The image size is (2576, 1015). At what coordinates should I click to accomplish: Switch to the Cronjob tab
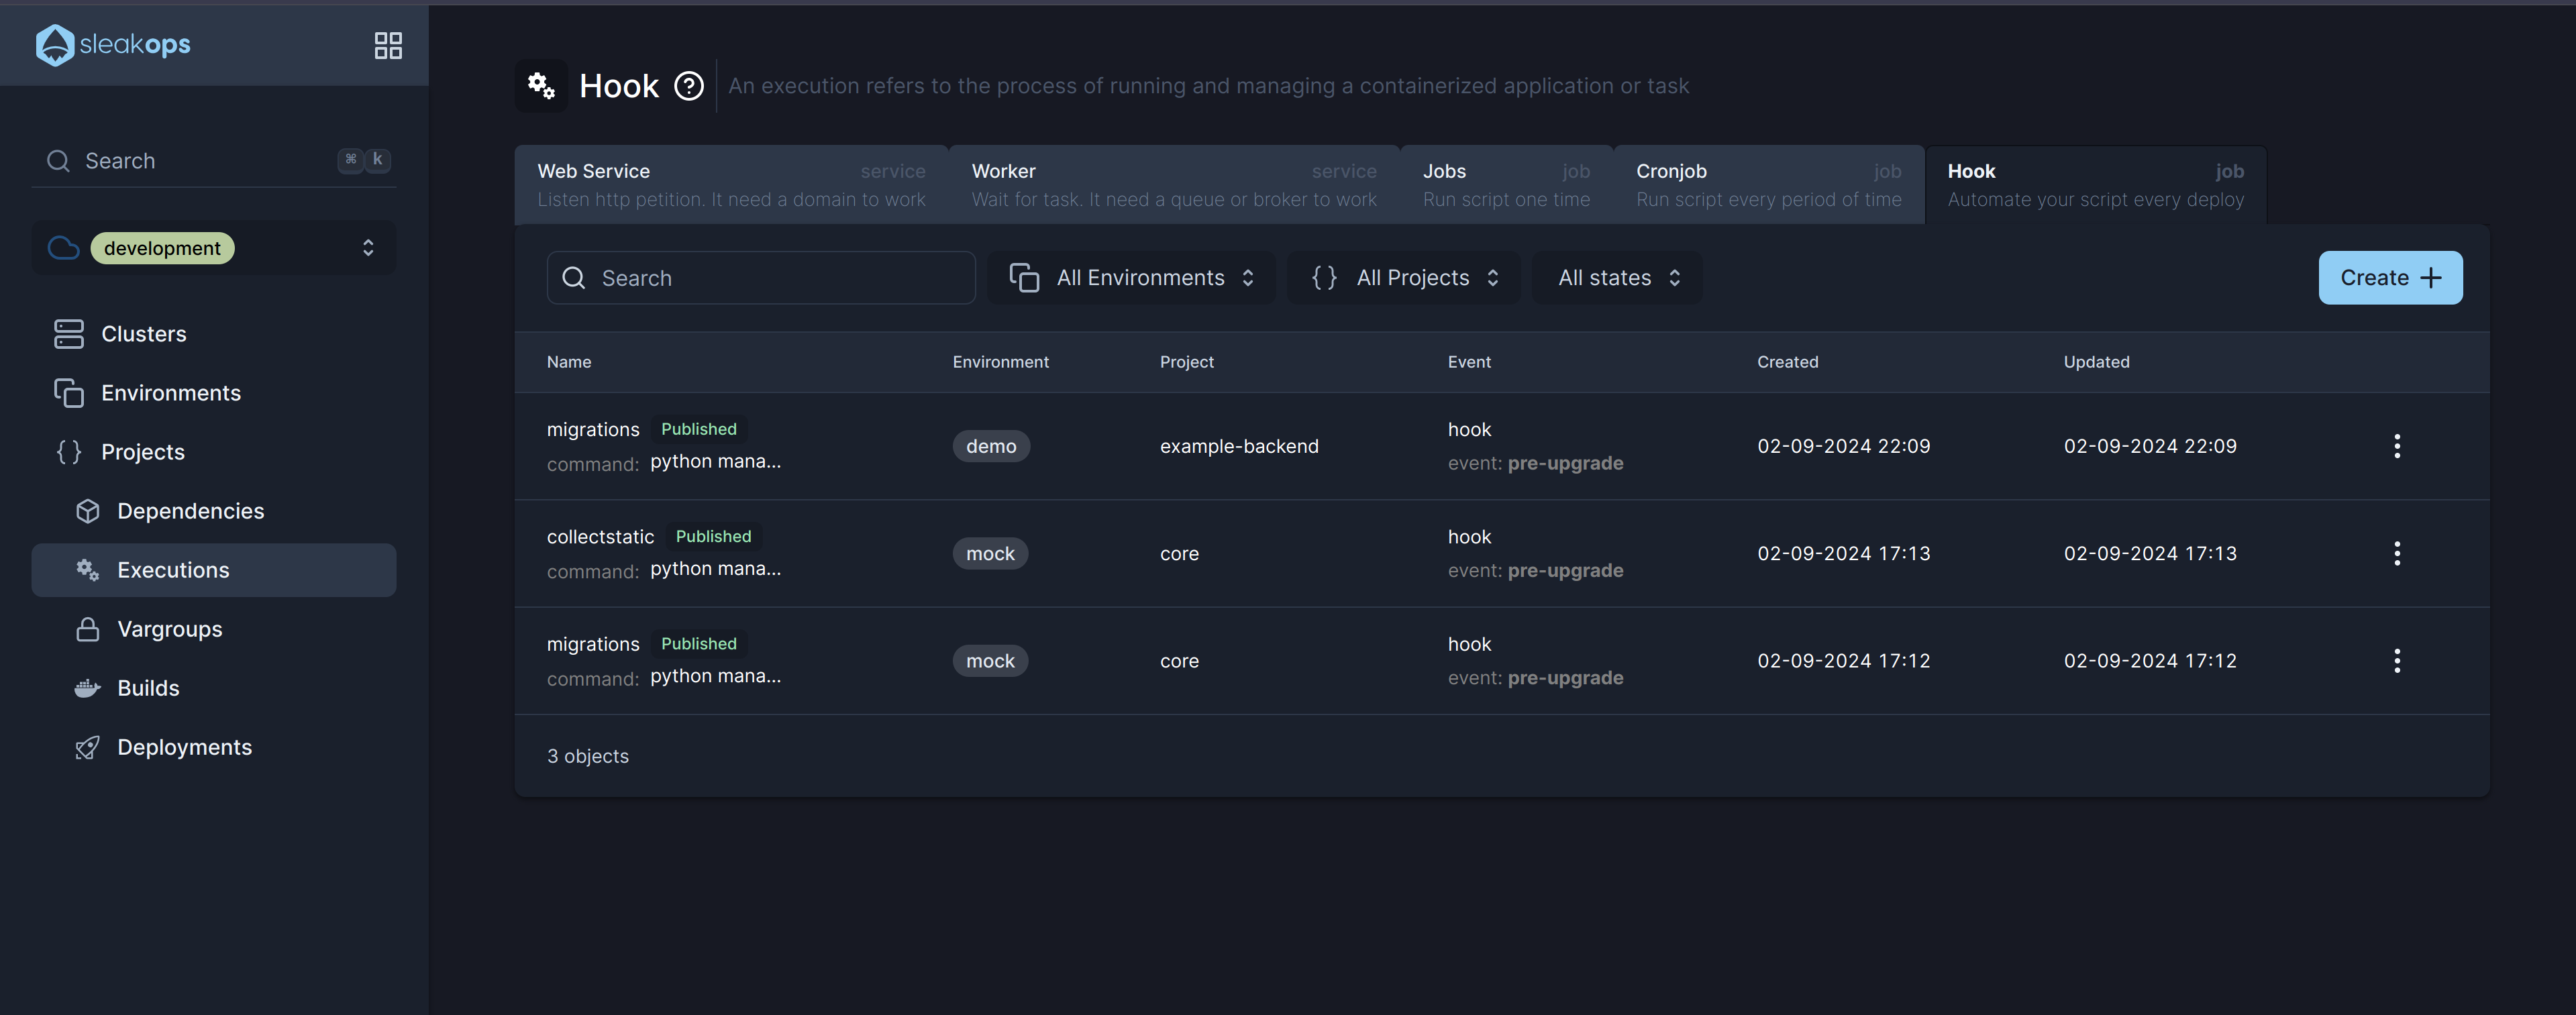click(x=1768, y=185)
